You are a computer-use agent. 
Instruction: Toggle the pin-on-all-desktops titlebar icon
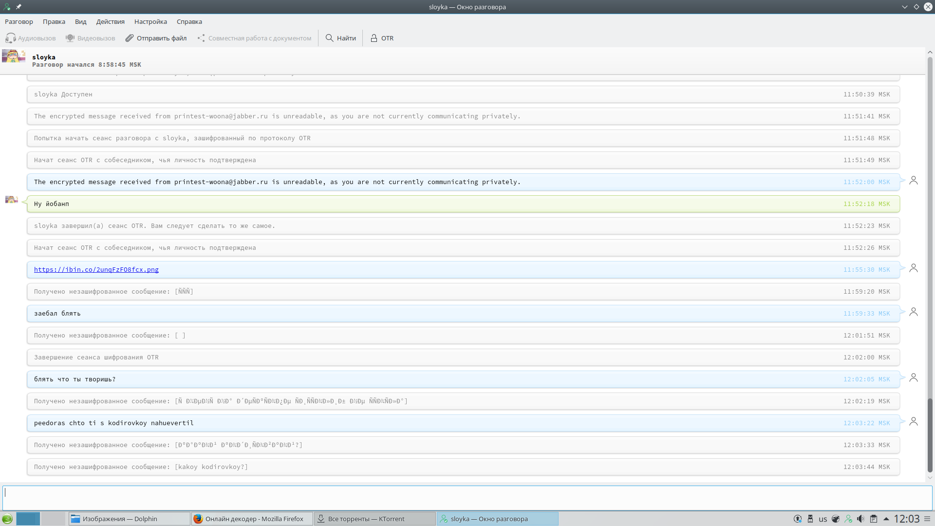click(x=19, y=7)
